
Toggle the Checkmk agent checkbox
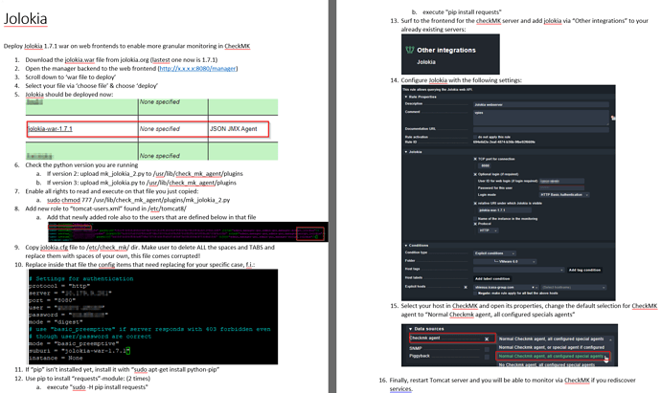point(486,338)
